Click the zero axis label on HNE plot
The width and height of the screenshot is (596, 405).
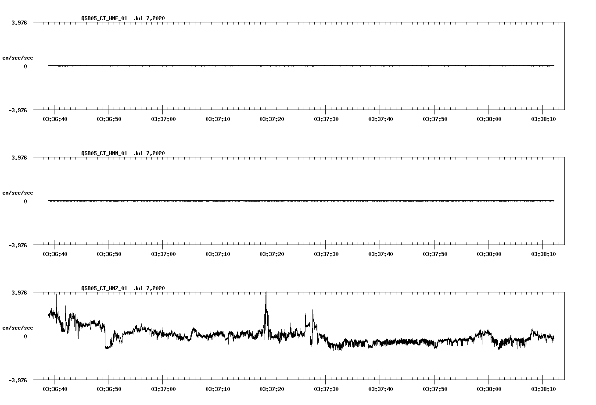[25, 67]
